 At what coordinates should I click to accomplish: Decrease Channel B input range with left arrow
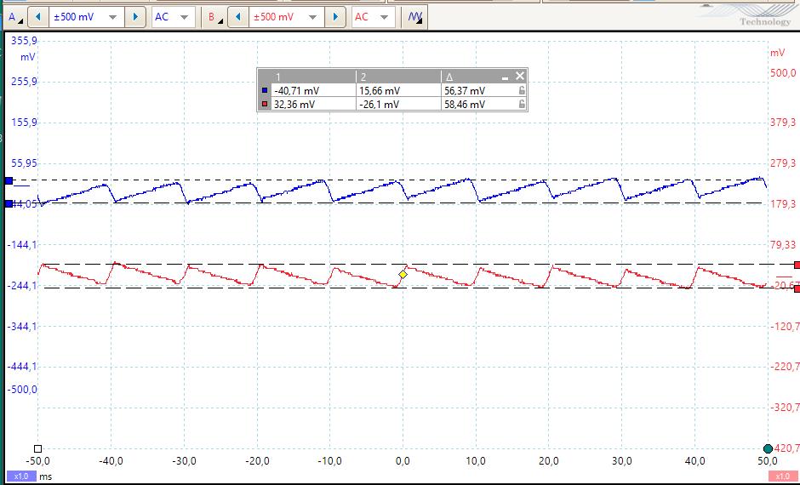pyautogui.click(x=237, y=17)
